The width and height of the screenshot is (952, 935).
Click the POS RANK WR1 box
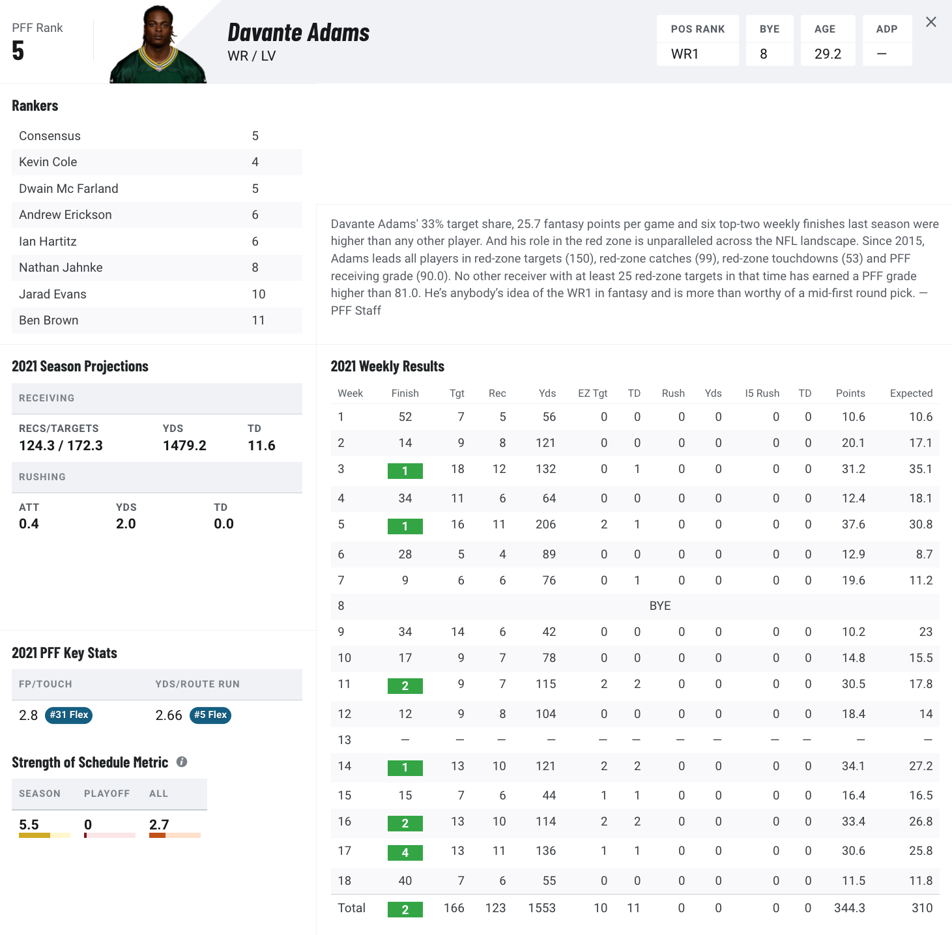click(698, 40)
